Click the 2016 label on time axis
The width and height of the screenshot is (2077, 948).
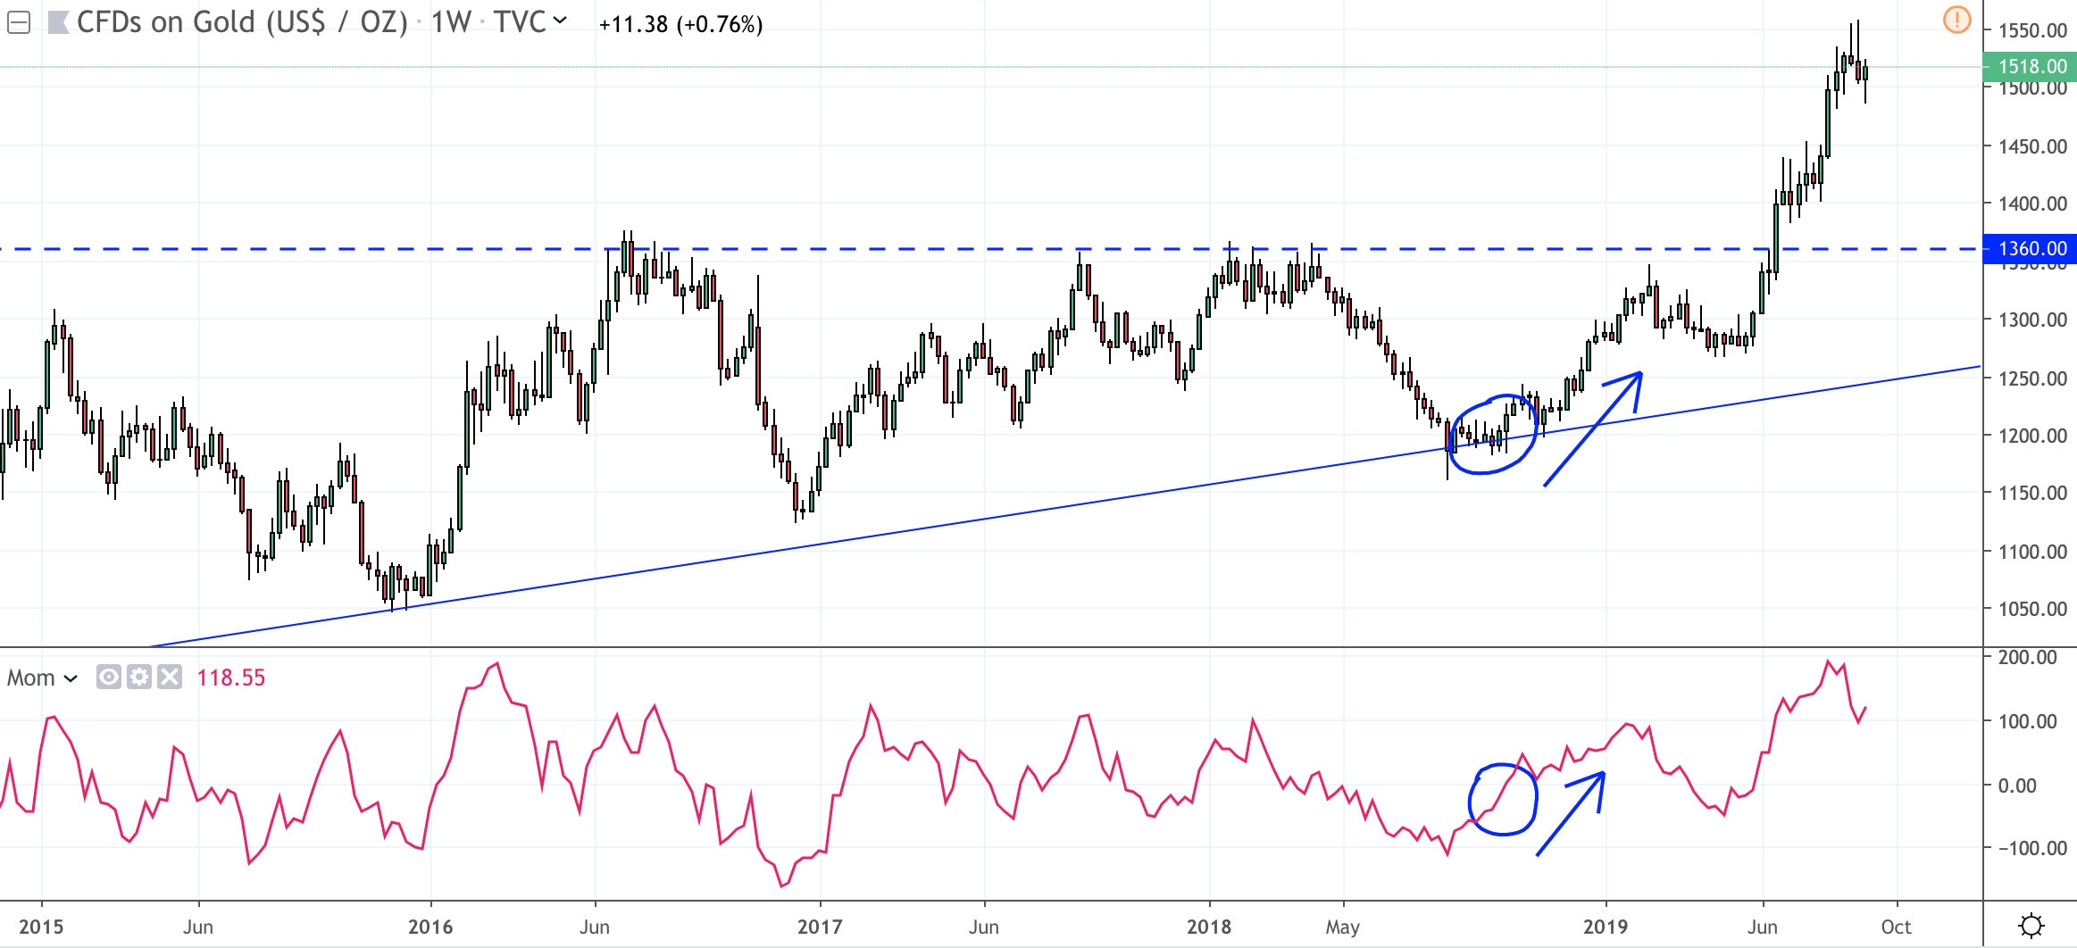[430, 927]
